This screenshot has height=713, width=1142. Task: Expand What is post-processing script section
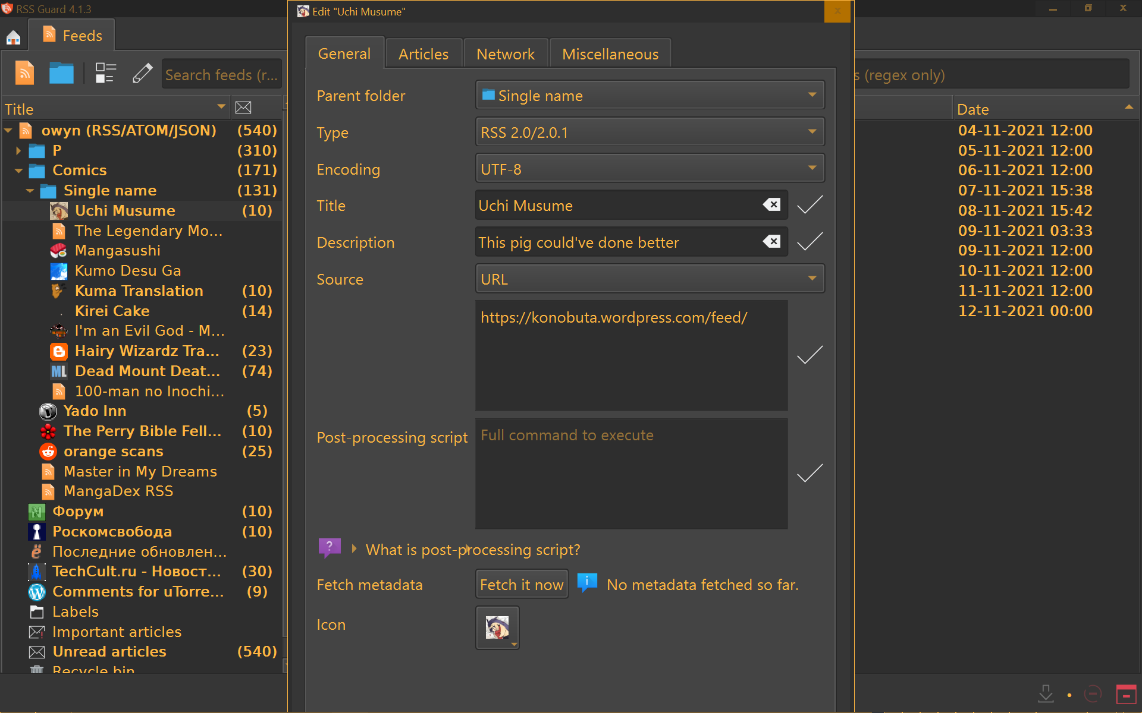point(354,549)
